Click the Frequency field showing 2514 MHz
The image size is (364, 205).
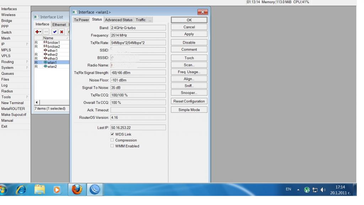138,35
